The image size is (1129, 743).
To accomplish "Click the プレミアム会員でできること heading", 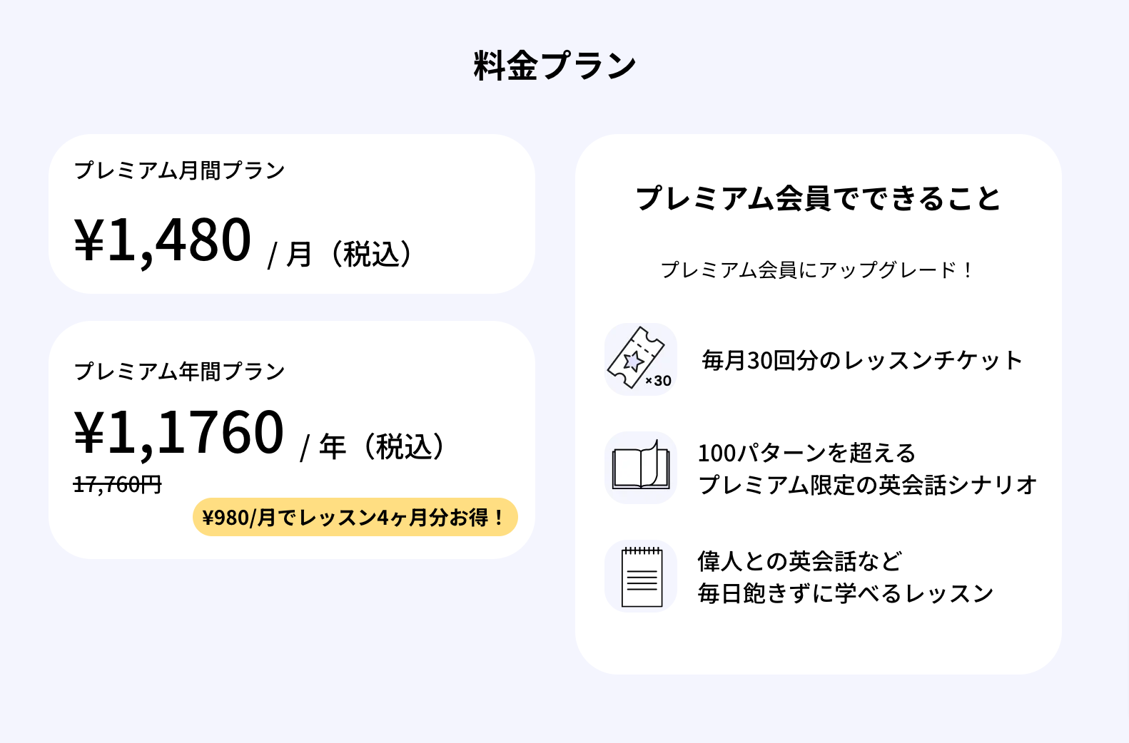I will pyautogui.click(x=818, y=198).
